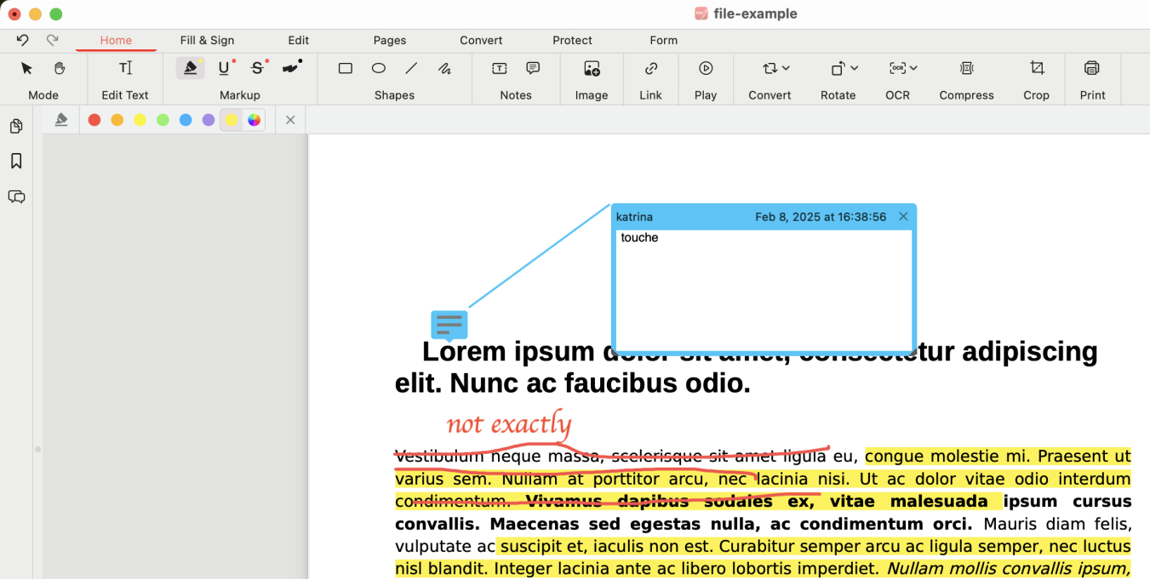This screenshot has height=579, width=1150.
Task: Click the blue note marker on page
Action: point(449,325)
